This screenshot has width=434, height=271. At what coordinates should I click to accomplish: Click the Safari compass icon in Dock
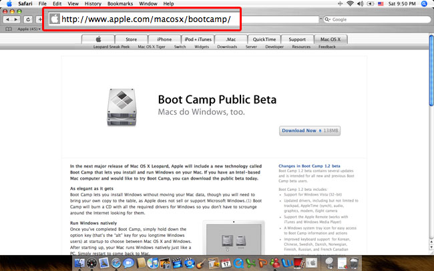tap(116, 263)
